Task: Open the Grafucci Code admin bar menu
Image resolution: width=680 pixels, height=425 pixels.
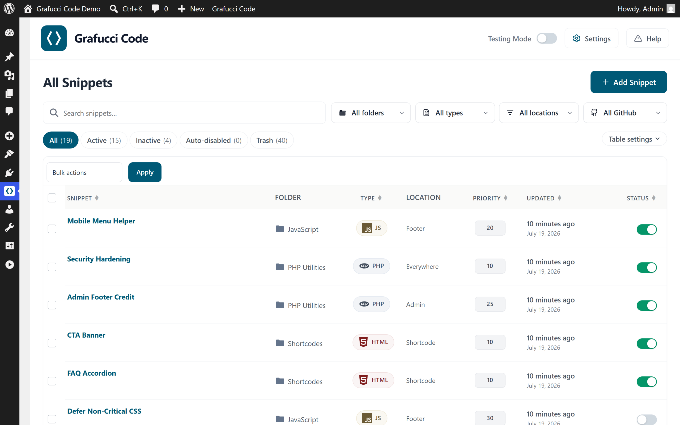Action: (x=233, y=9)
